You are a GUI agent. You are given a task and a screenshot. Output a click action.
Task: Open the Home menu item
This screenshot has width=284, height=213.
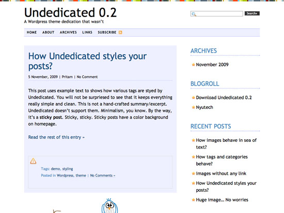[31, 32]
